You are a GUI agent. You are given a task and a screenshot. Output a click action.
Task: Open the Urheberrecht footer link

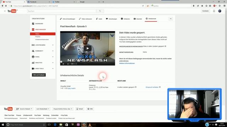tap(28, 115)
